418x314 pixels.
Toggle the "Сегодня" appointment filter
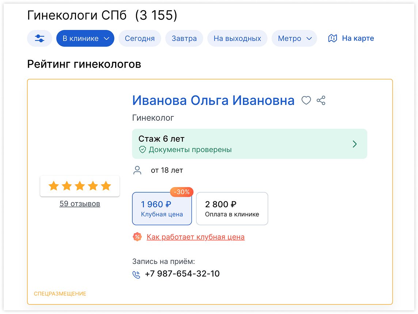point(140,38)
